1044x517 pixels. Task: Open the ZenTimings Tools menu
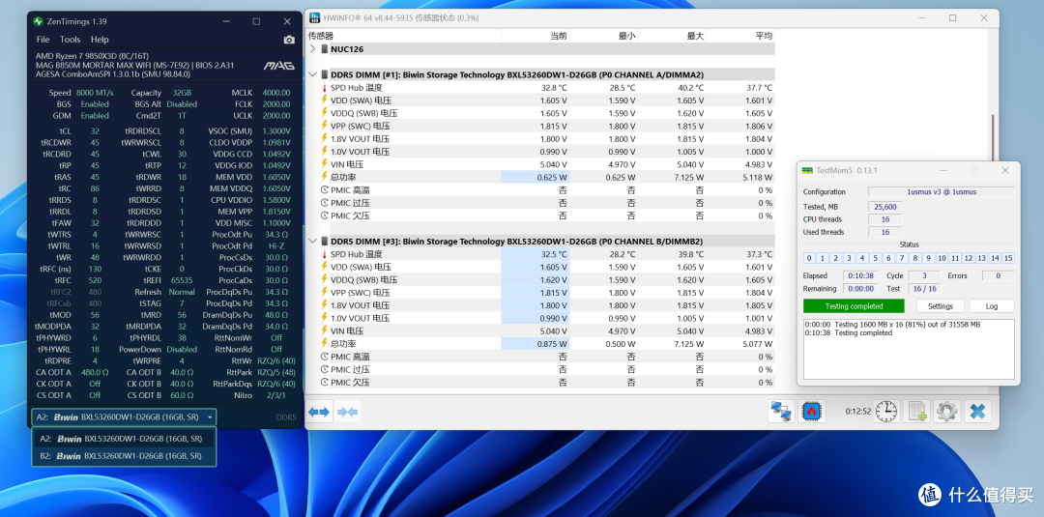point(70,40)
